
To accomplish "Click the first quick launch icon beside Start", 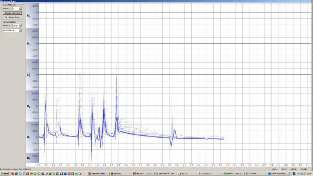I will click(13, 173).
